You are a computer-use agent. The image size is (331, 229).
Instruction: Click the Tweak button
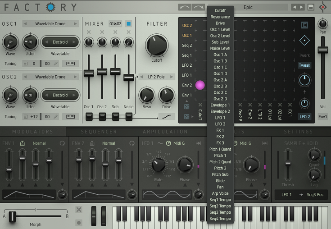[304, 65]
